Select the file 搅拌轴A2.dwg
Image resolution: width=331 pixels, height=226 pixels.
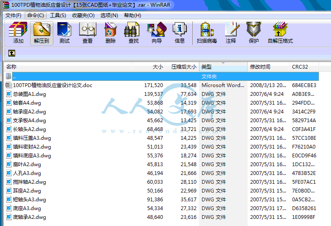[x=29, y=182]
